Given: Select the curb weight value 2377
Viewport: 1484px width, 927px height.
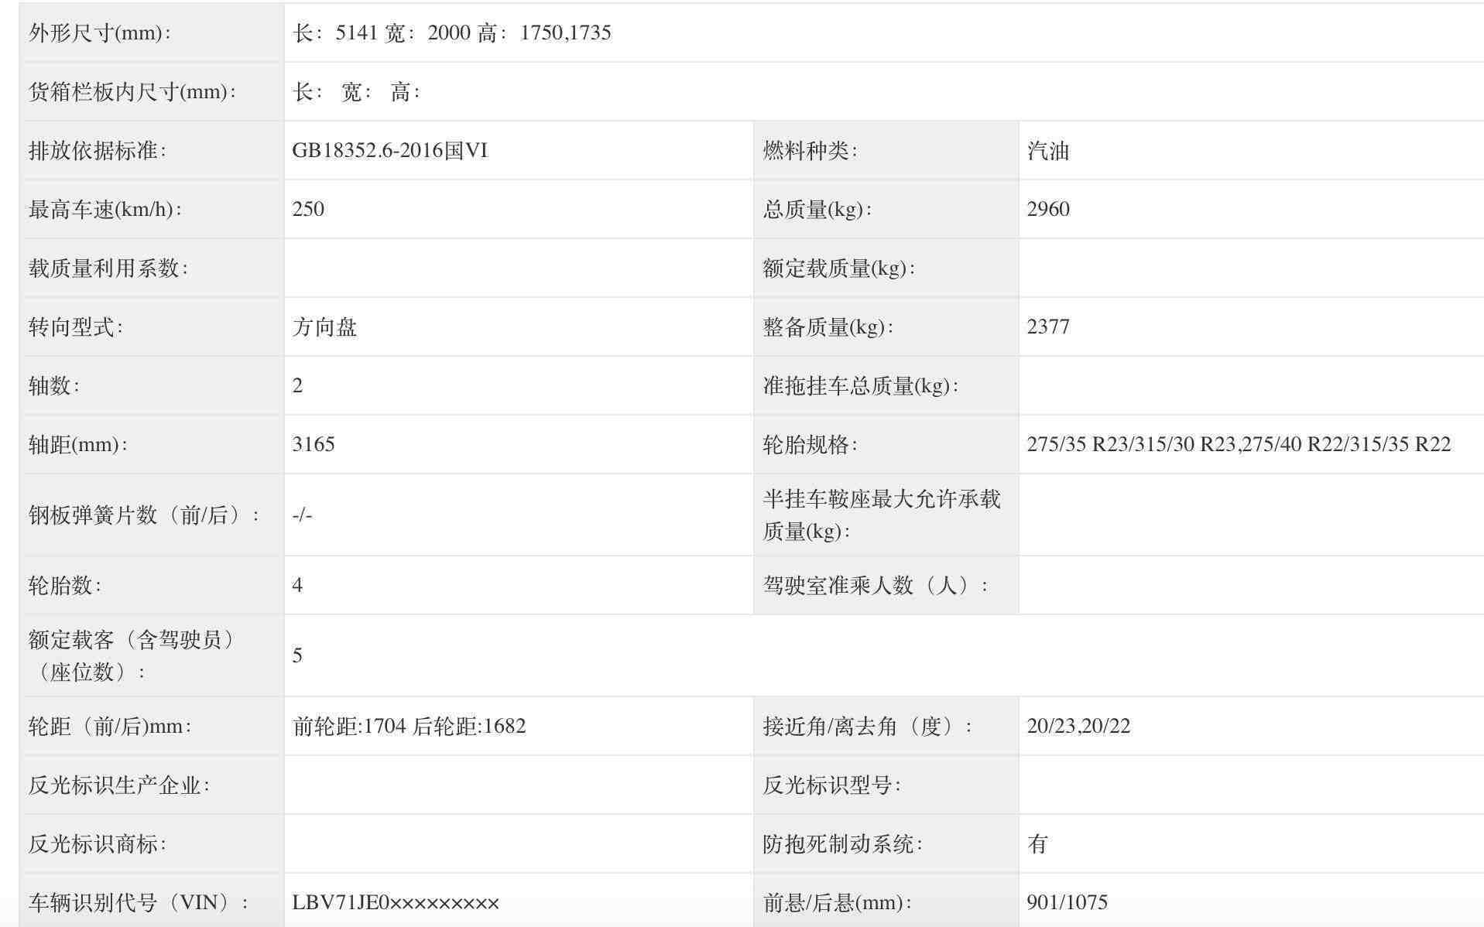Looking at the screenshot, I should [x=1048, y=327].
